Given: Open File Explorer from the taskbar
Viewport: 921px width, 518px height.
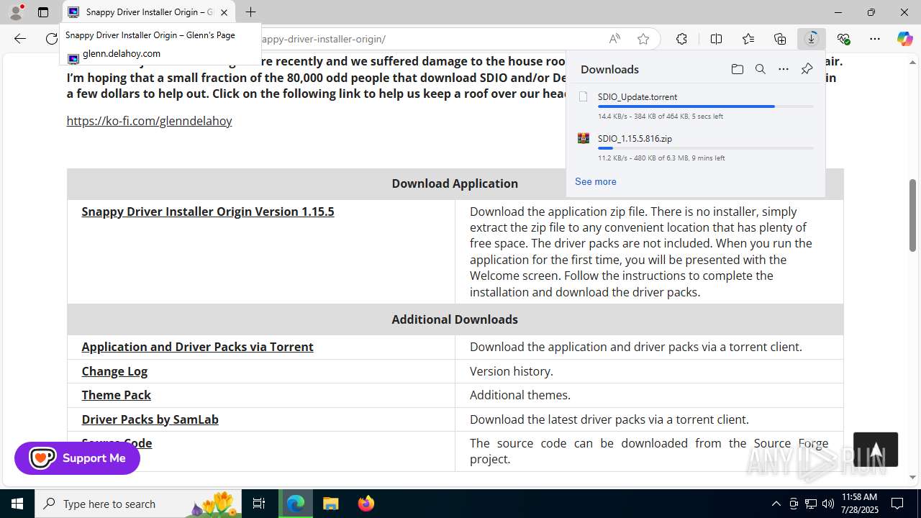Looking at the screenshot, I should pyautogui.click(x=330, y=504).
